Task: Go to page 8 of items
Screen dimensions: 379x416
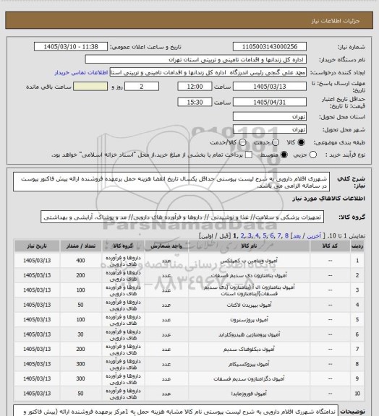Action: click(286, 235)
